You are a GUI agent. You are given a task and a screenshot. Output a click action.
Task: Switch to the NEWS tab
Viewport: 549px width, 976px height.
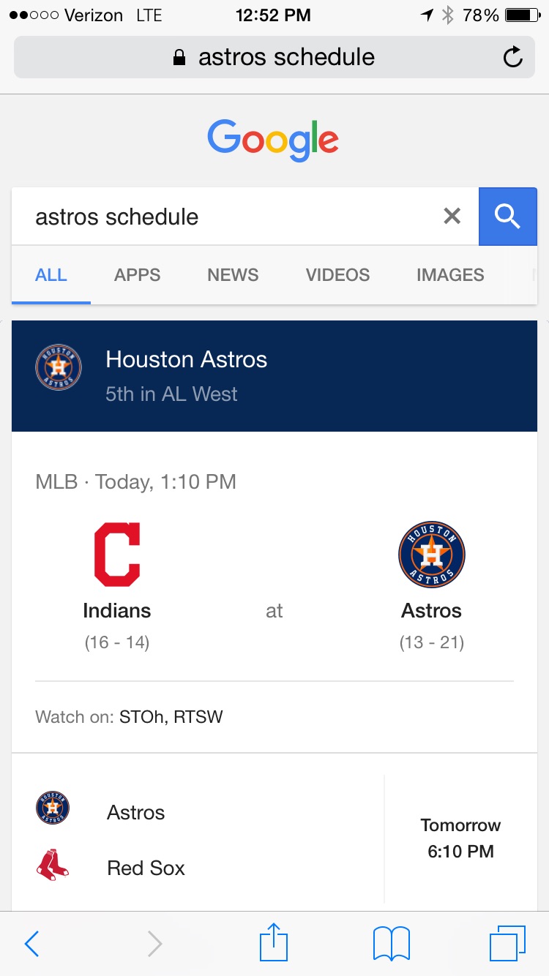(233, 275)
